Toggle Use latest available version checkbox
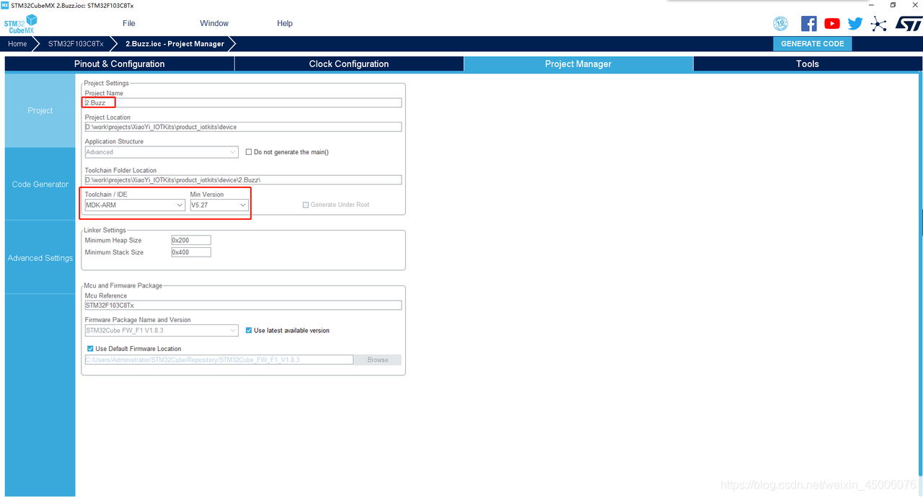The image size is (923, 498). [x=249, y=331]
